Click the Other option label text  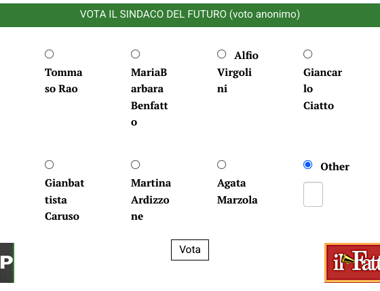335,167
